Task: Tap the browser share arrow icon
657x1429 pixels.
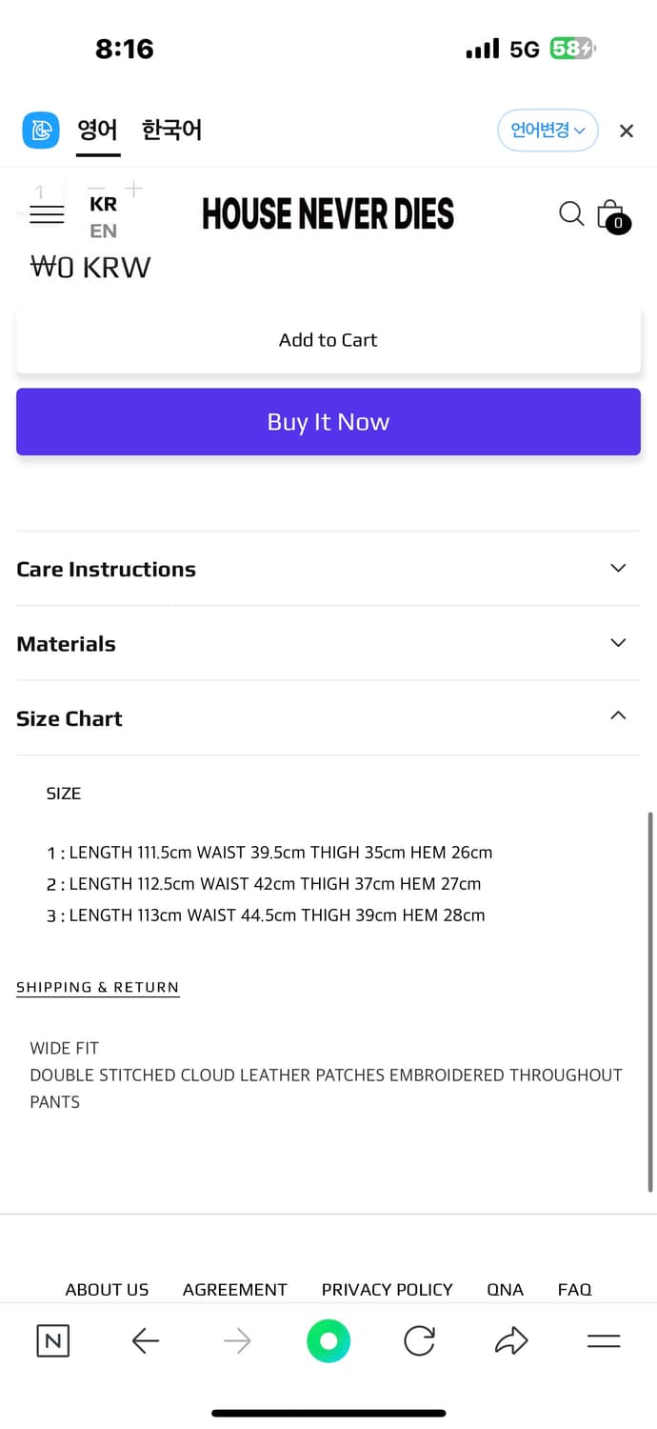Action: coord(511,1341)
